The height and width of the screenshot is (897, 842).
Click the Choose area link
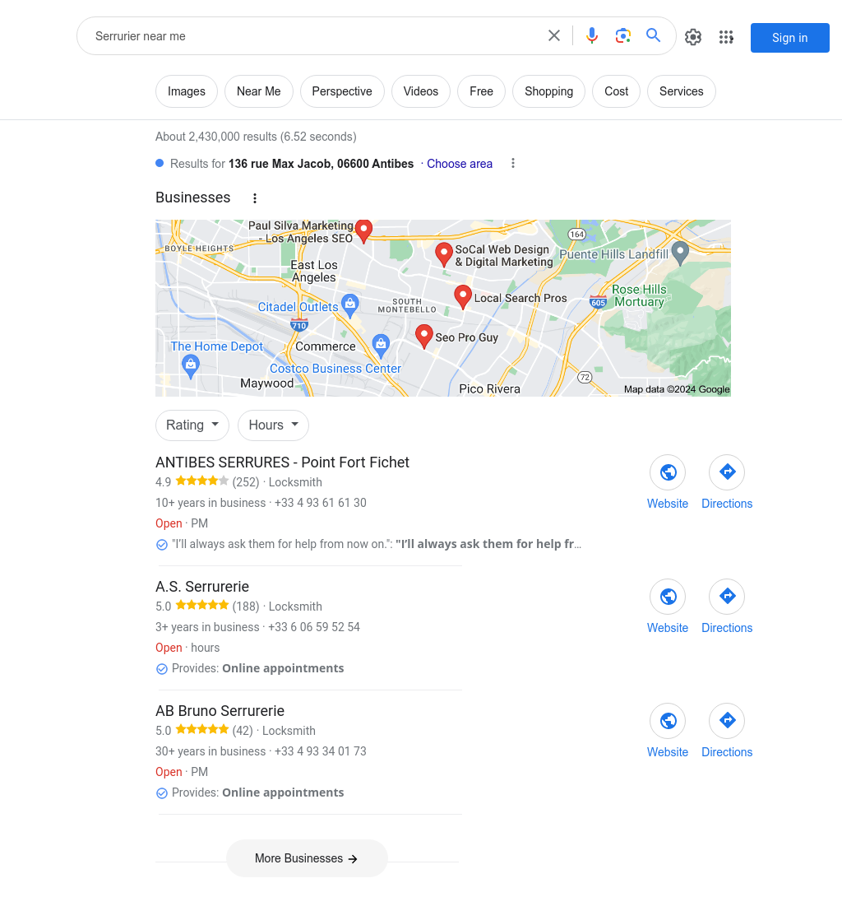click(460, 164)
